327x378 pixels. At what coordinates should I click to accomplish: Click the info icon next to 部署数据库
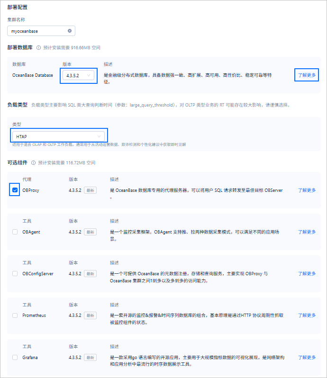click(38, 48)
